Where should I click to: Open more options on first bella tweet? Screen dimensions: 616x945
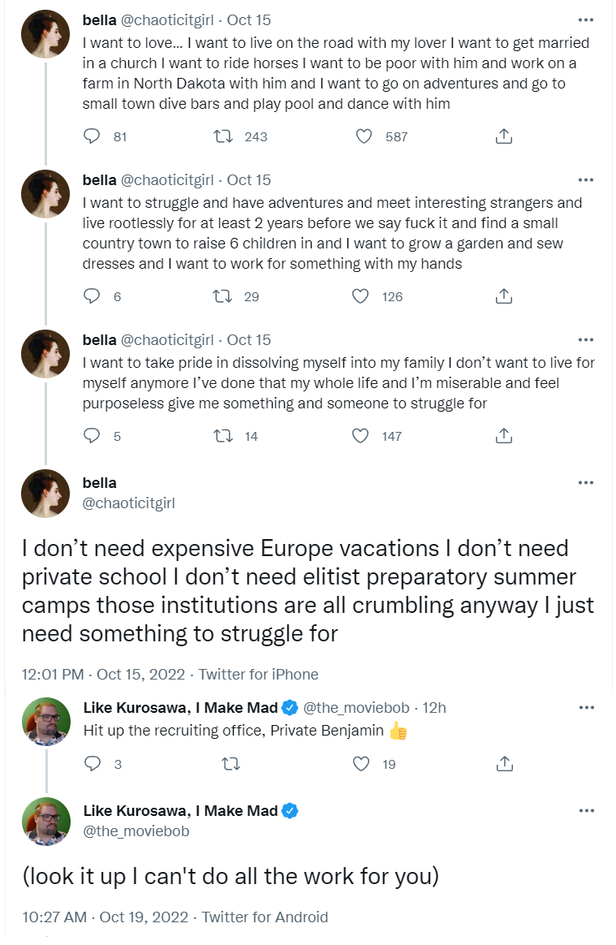coord(585,19)
